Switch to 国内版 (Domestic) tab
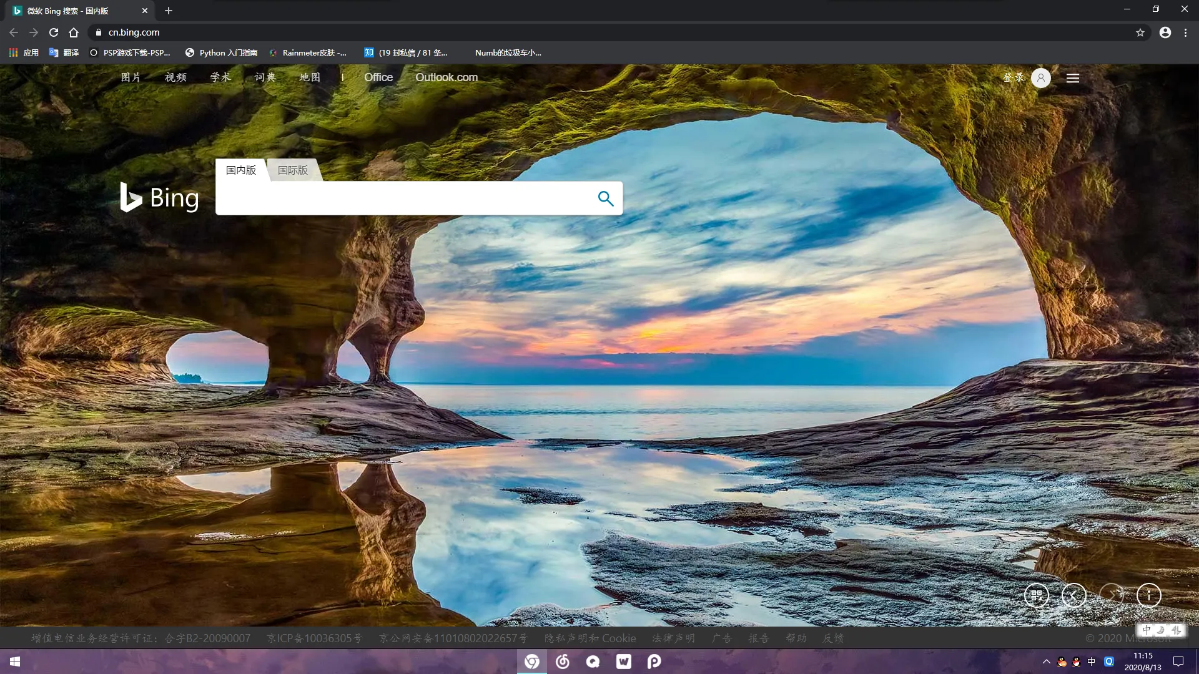Screen dimensions: 1199x674 click(241, 170)
